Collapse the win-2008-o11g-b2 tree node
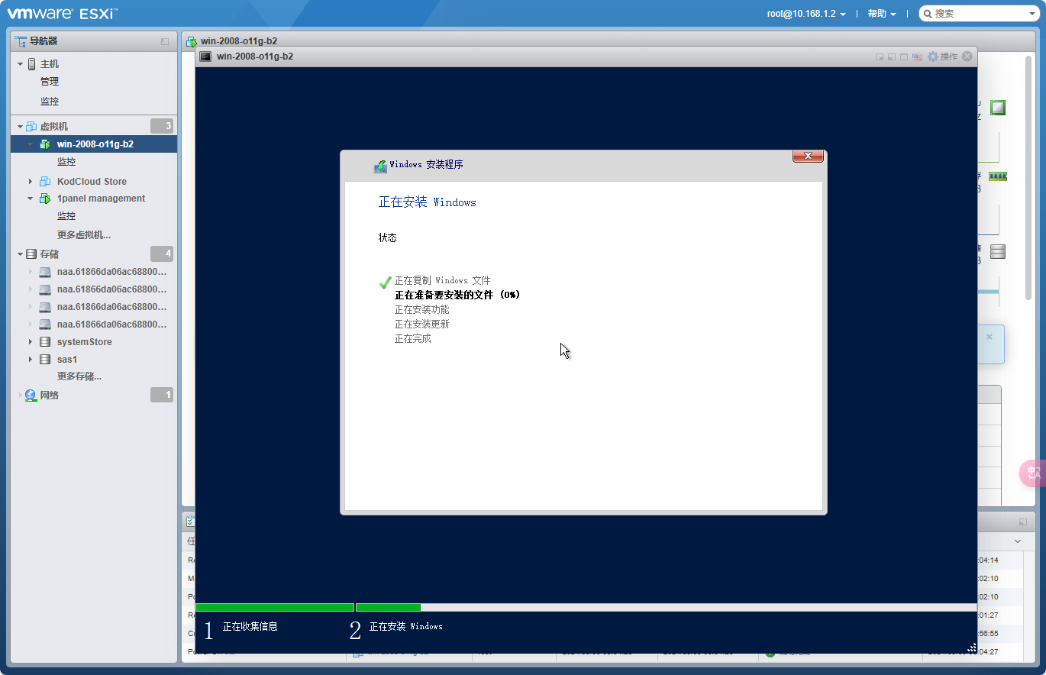This screenshot has height=675, width=1046. [31, 144]
